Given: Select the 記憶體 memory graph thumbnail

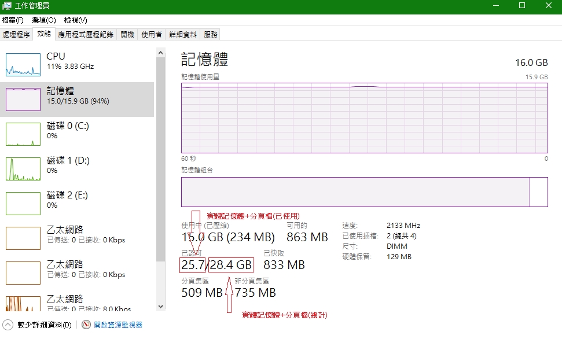Looking at the screenshot, I should point(23,100).
